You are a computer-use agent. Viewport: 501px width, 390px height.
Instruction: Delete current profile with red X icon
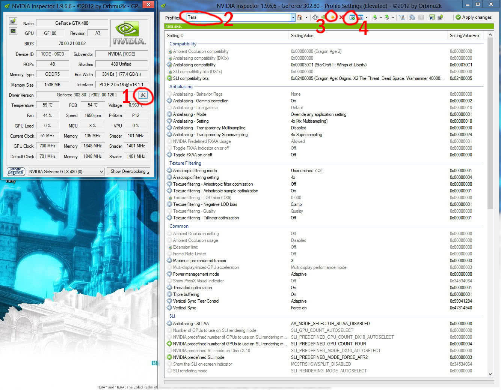[341, 17]
